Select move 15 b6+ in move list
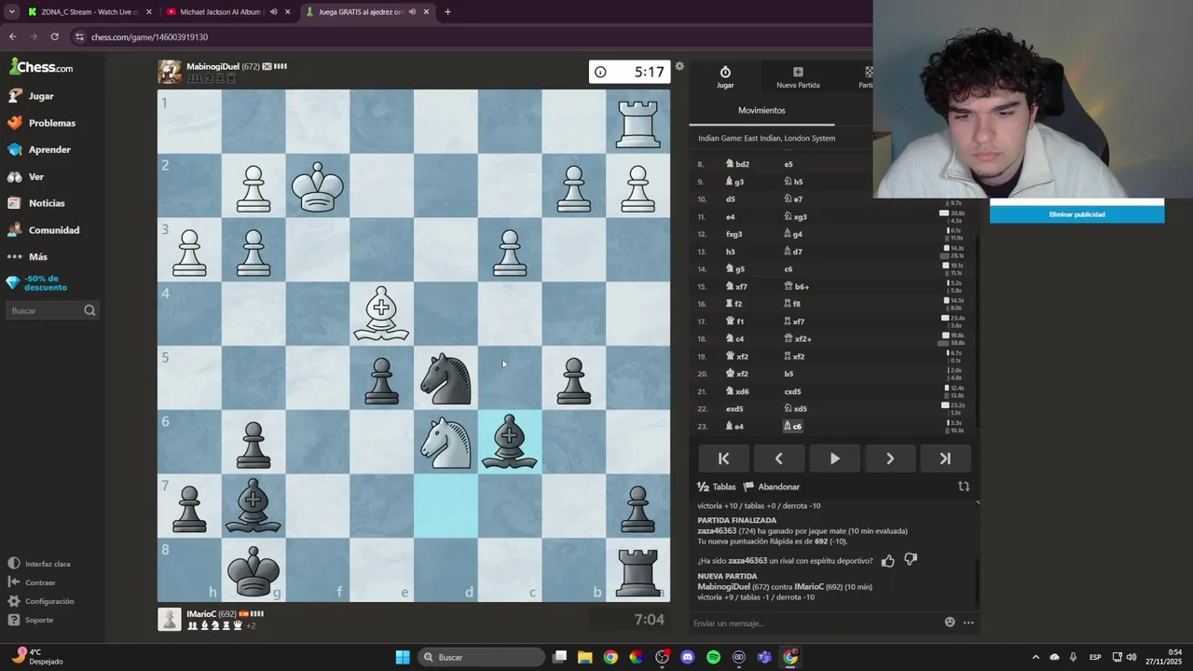This screenshot has height=671, width=1193. (x=797, y=286)
